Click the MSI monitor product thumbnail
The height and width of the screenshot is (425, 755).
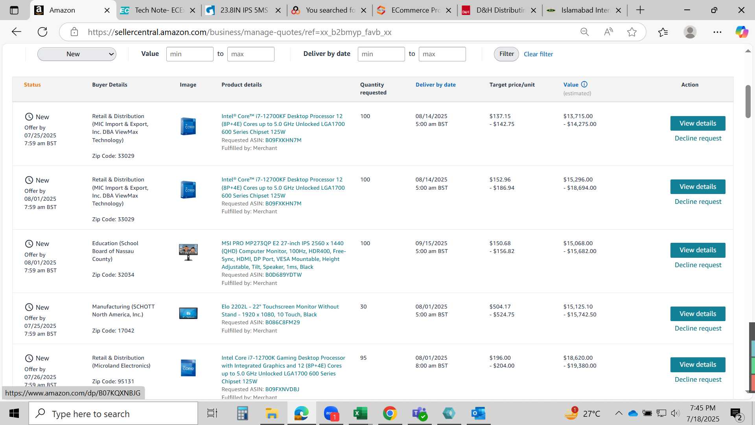click(x=188, y=252)
